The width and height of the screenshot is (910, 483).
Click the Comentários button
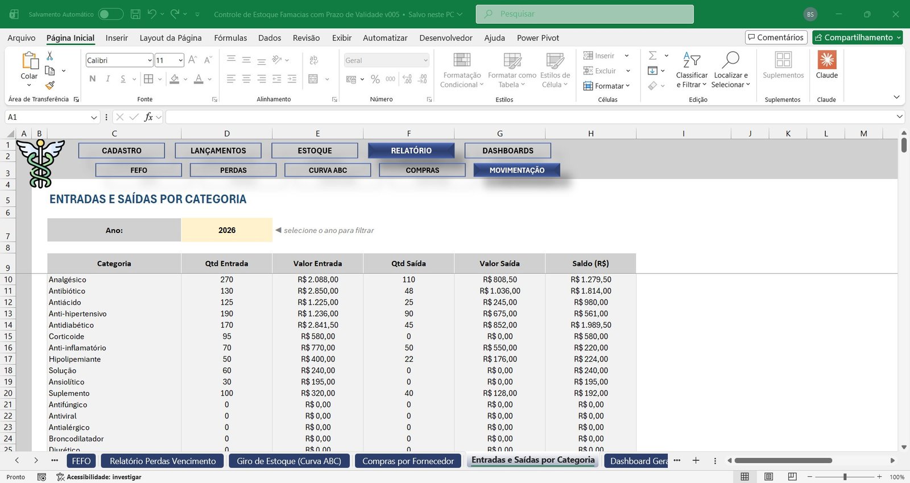776,38
